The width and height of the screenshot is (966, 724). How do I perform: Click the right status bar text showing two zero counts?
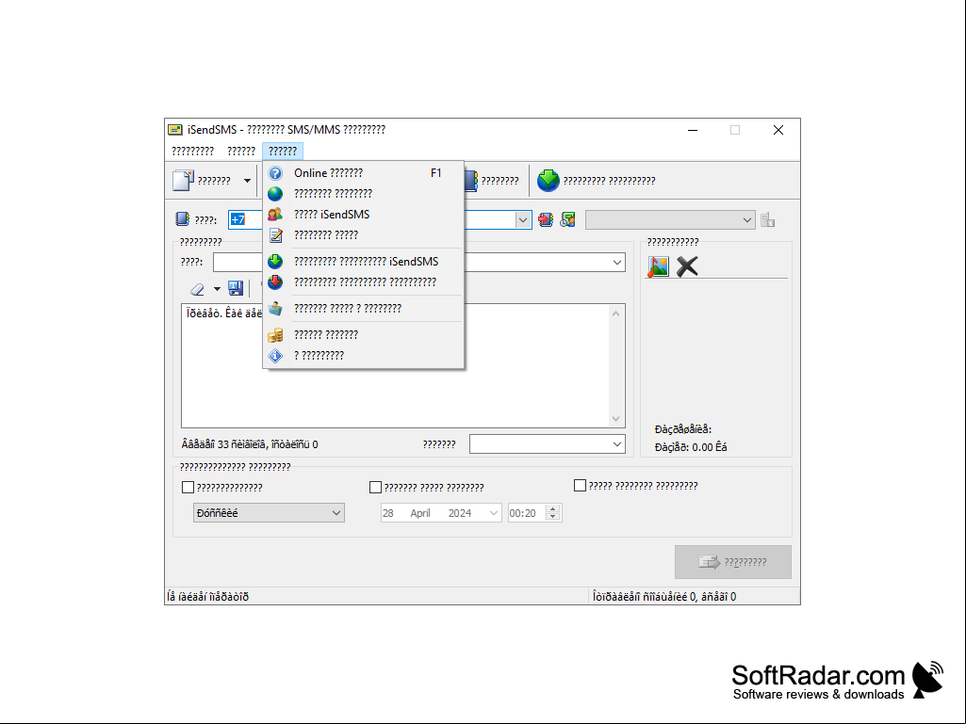[x=664, y=597]
